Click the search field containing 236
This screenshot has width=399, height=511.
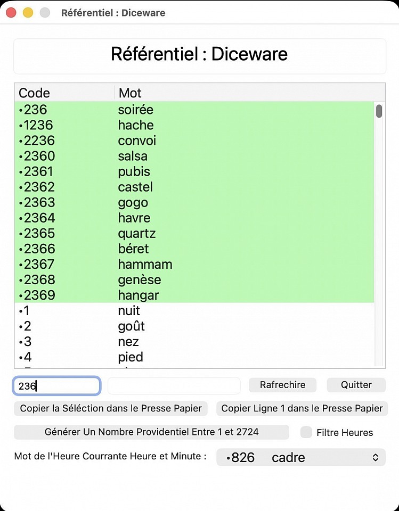pos(56,386)
